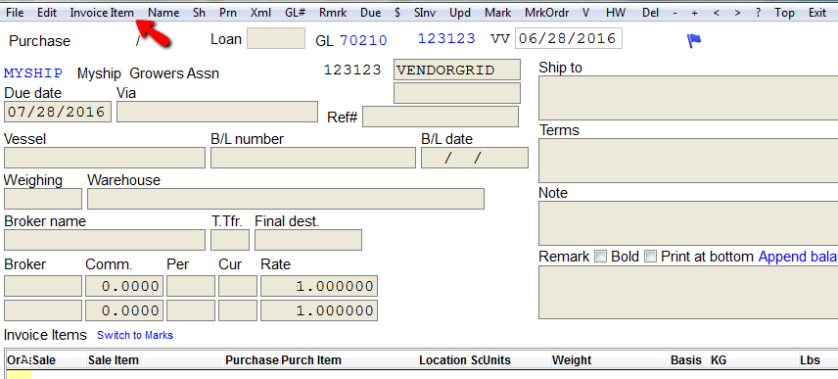Viewport: 838px width, 379px height.
Task: Toggle the Bold remark checkbox
Action: pyautogui.click(x=601, y=257)
